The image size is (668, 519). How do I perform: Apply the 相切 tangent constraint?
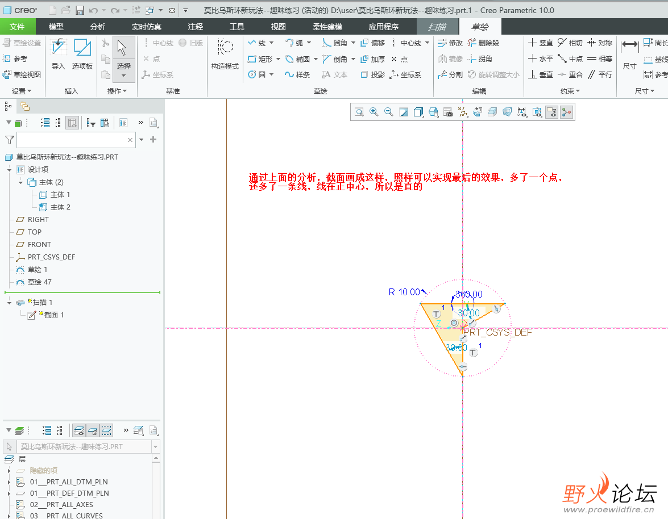coord(570,43)
